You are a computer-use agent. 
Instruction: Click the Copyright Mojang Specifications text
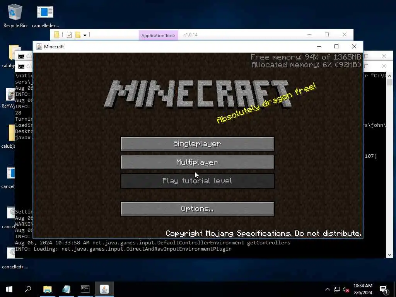tap(263, 233)
